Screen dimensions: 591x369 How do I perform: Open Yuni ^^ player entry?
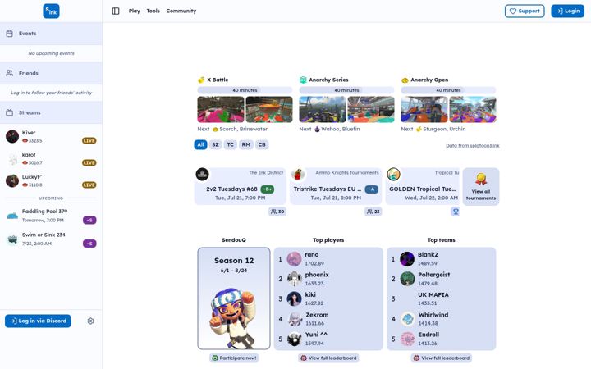pos(328,339)
